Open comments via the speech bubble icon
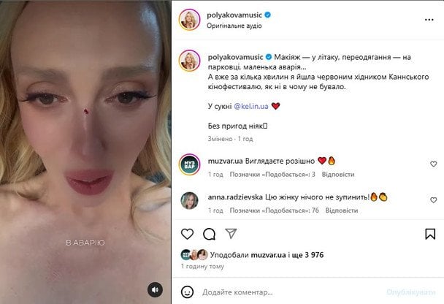 (210, 234)
